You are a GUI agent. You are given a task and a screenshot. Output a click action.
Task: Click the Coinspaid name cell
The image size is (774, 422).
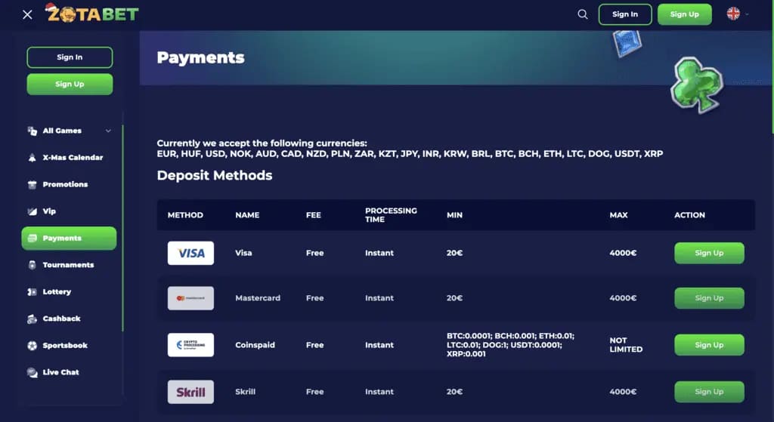coord(255,345)
